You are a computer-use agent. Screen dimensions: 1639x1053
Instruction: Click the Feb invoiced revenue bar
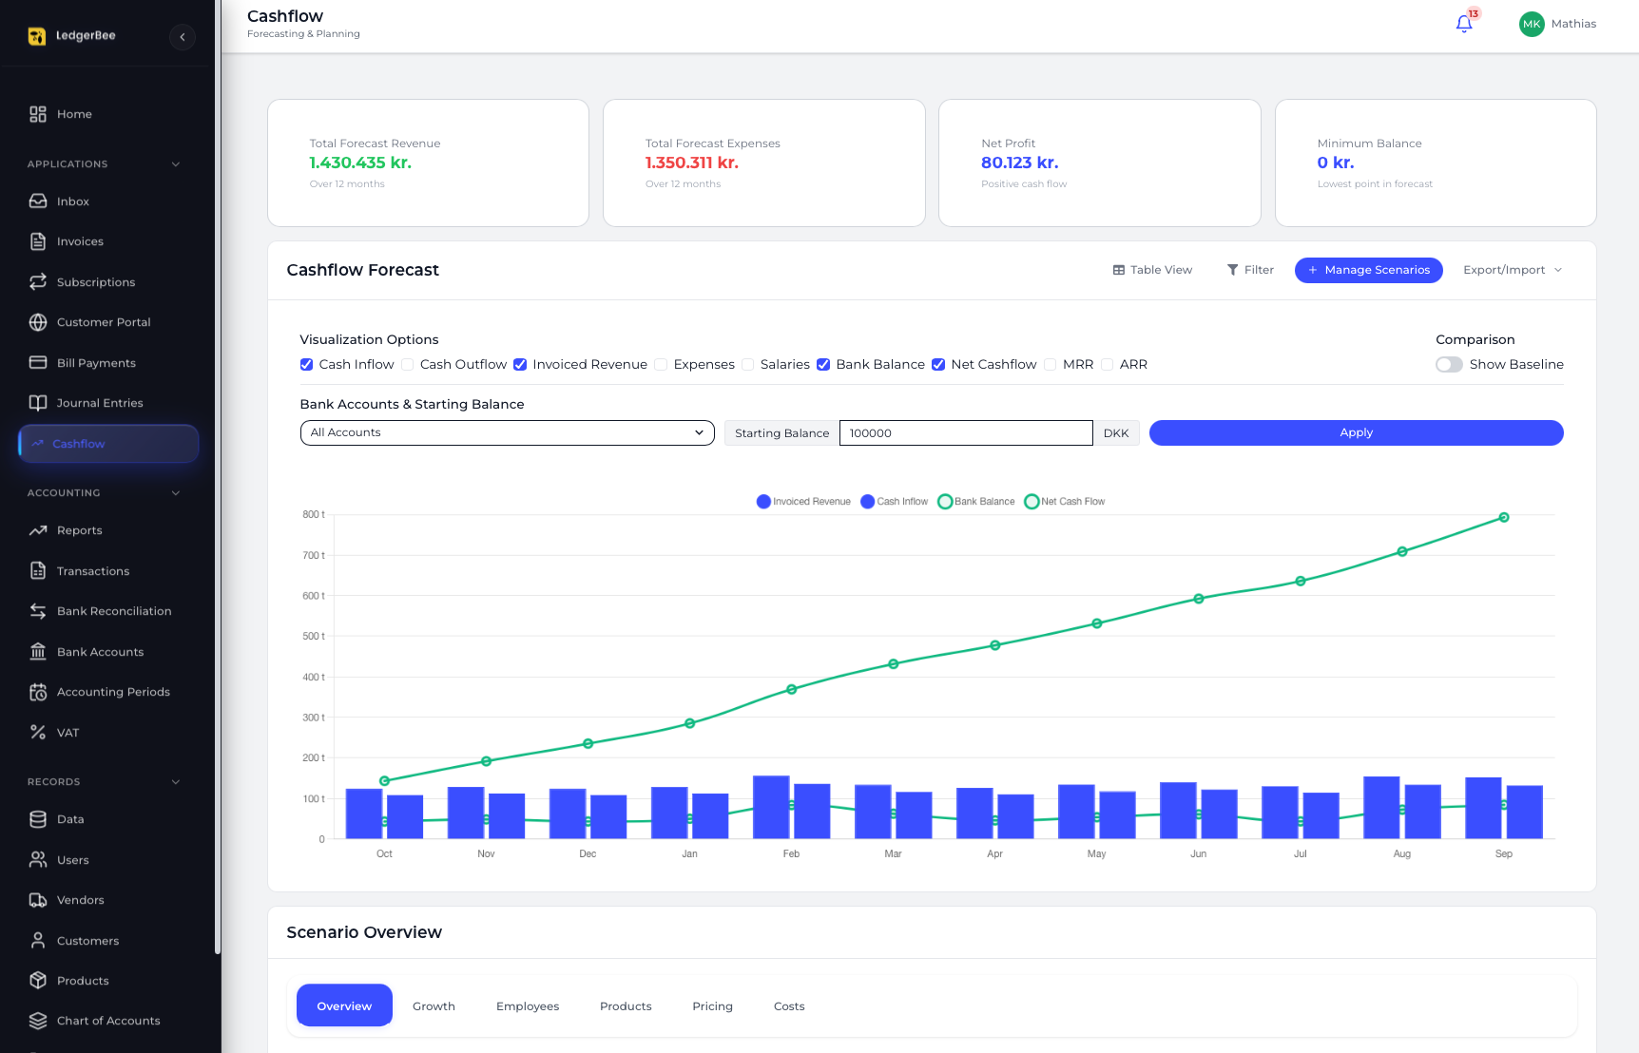tap(771, 807)
